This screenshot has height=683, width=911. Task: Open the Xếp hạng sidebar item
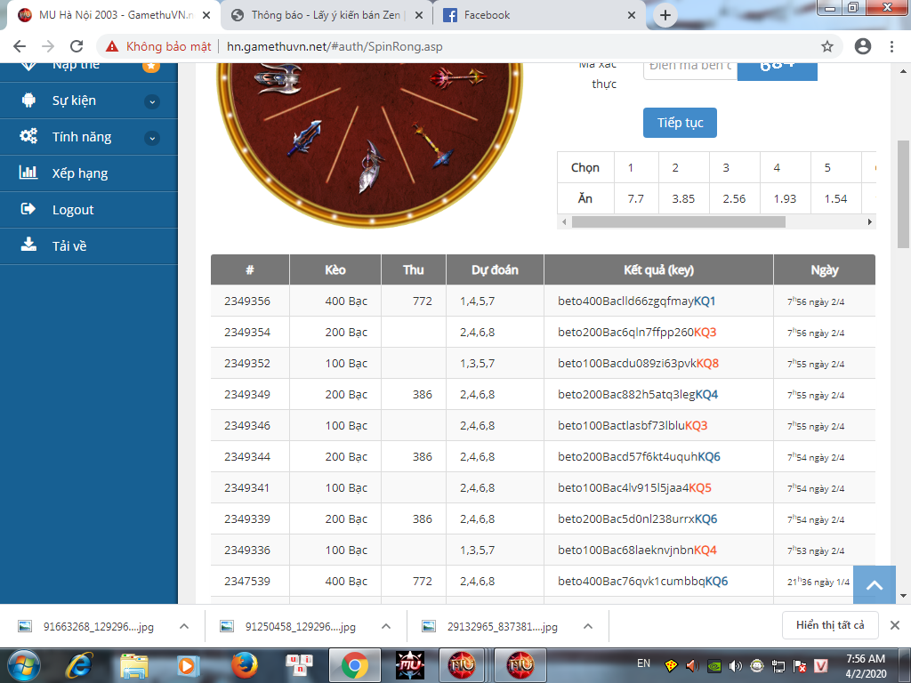point(79,173)
